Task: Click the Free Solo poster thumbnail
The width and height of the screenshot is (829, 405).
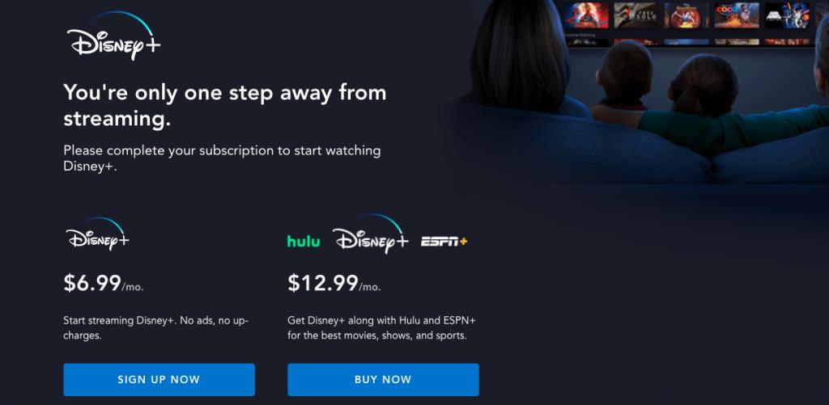Action: pos(636,15)
